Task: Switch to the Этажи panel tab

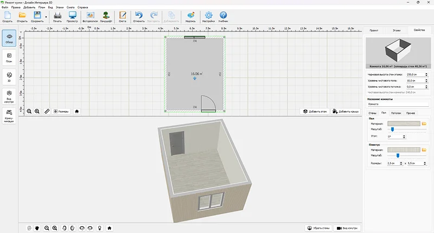Action: coord(397,30)
